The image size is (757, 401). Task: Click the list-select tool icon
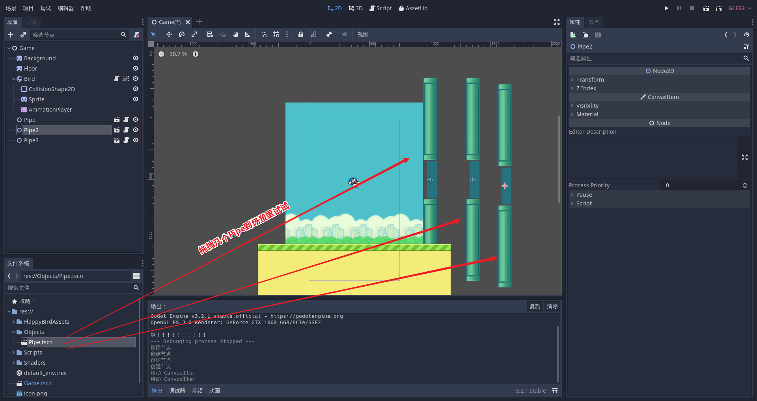point(210,34)
